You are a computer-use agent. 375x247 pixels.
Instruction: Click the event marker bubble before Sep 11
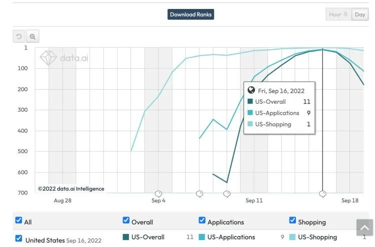(227, 194)
